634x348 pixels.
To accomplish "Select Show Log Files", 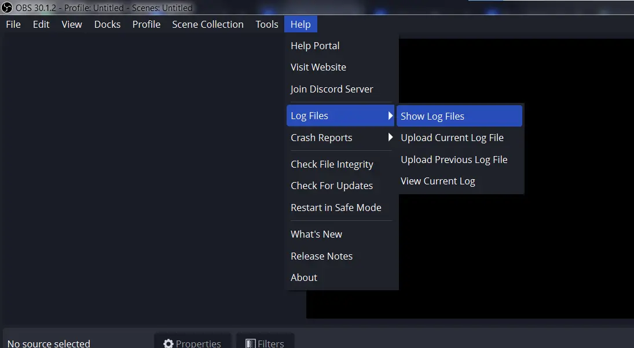I will [x=459, y=116].
